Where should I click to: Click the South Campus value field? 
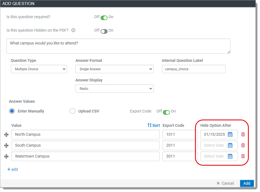pos(85,146)
